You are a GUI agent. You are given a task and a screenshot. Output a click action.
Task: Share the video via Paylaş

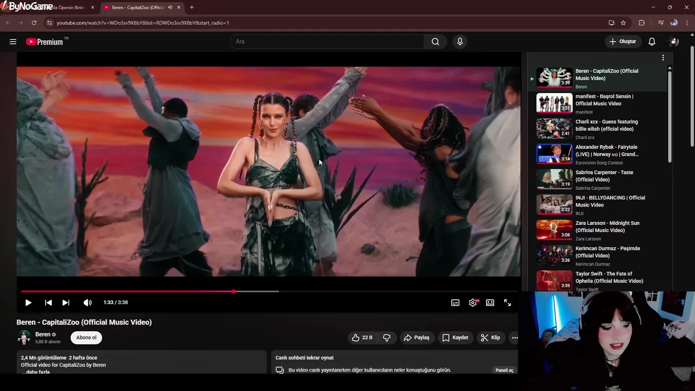tap(416, 338)
